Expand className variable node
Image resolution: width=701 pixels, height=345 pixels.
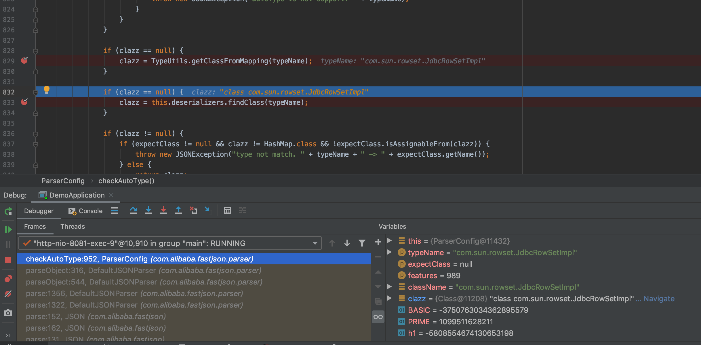pos(390,287)
